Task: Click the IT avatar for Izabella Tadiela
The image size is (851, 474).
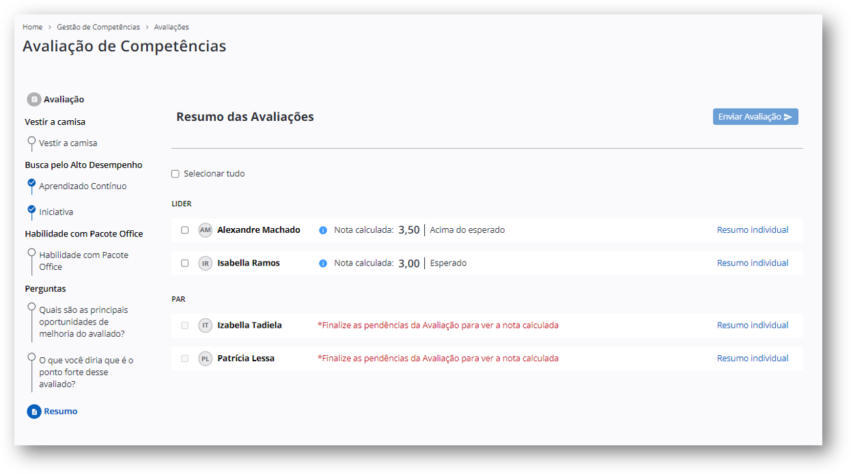Action: point(206,326)
